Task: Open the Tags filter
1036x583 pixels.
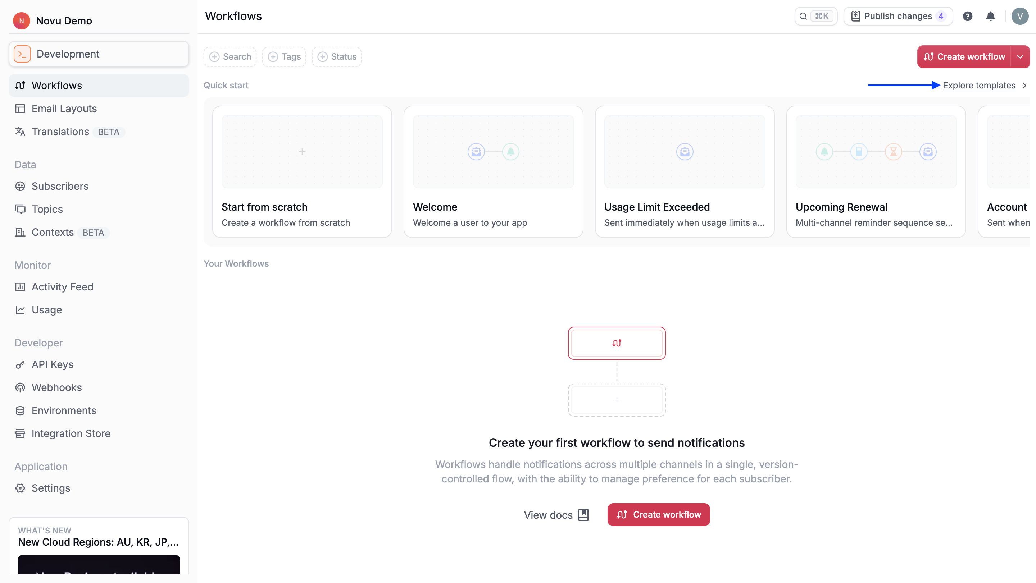Action: coord(284,57)
